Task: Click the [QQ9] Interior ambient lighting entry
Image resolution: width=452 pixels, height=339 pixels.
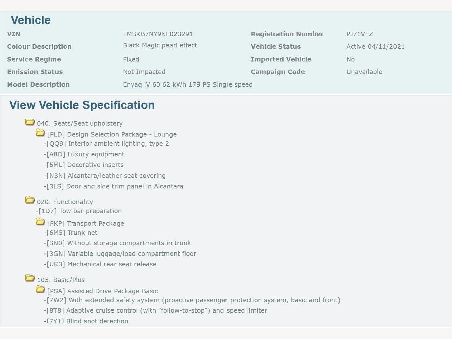Action: point(106,144)
